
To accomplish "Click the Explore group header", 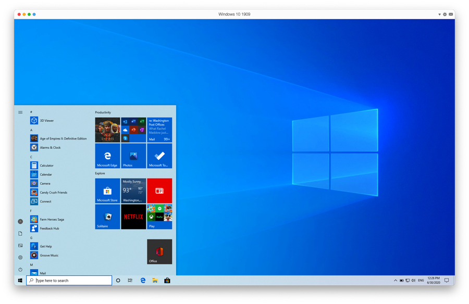I will [100, 173].
